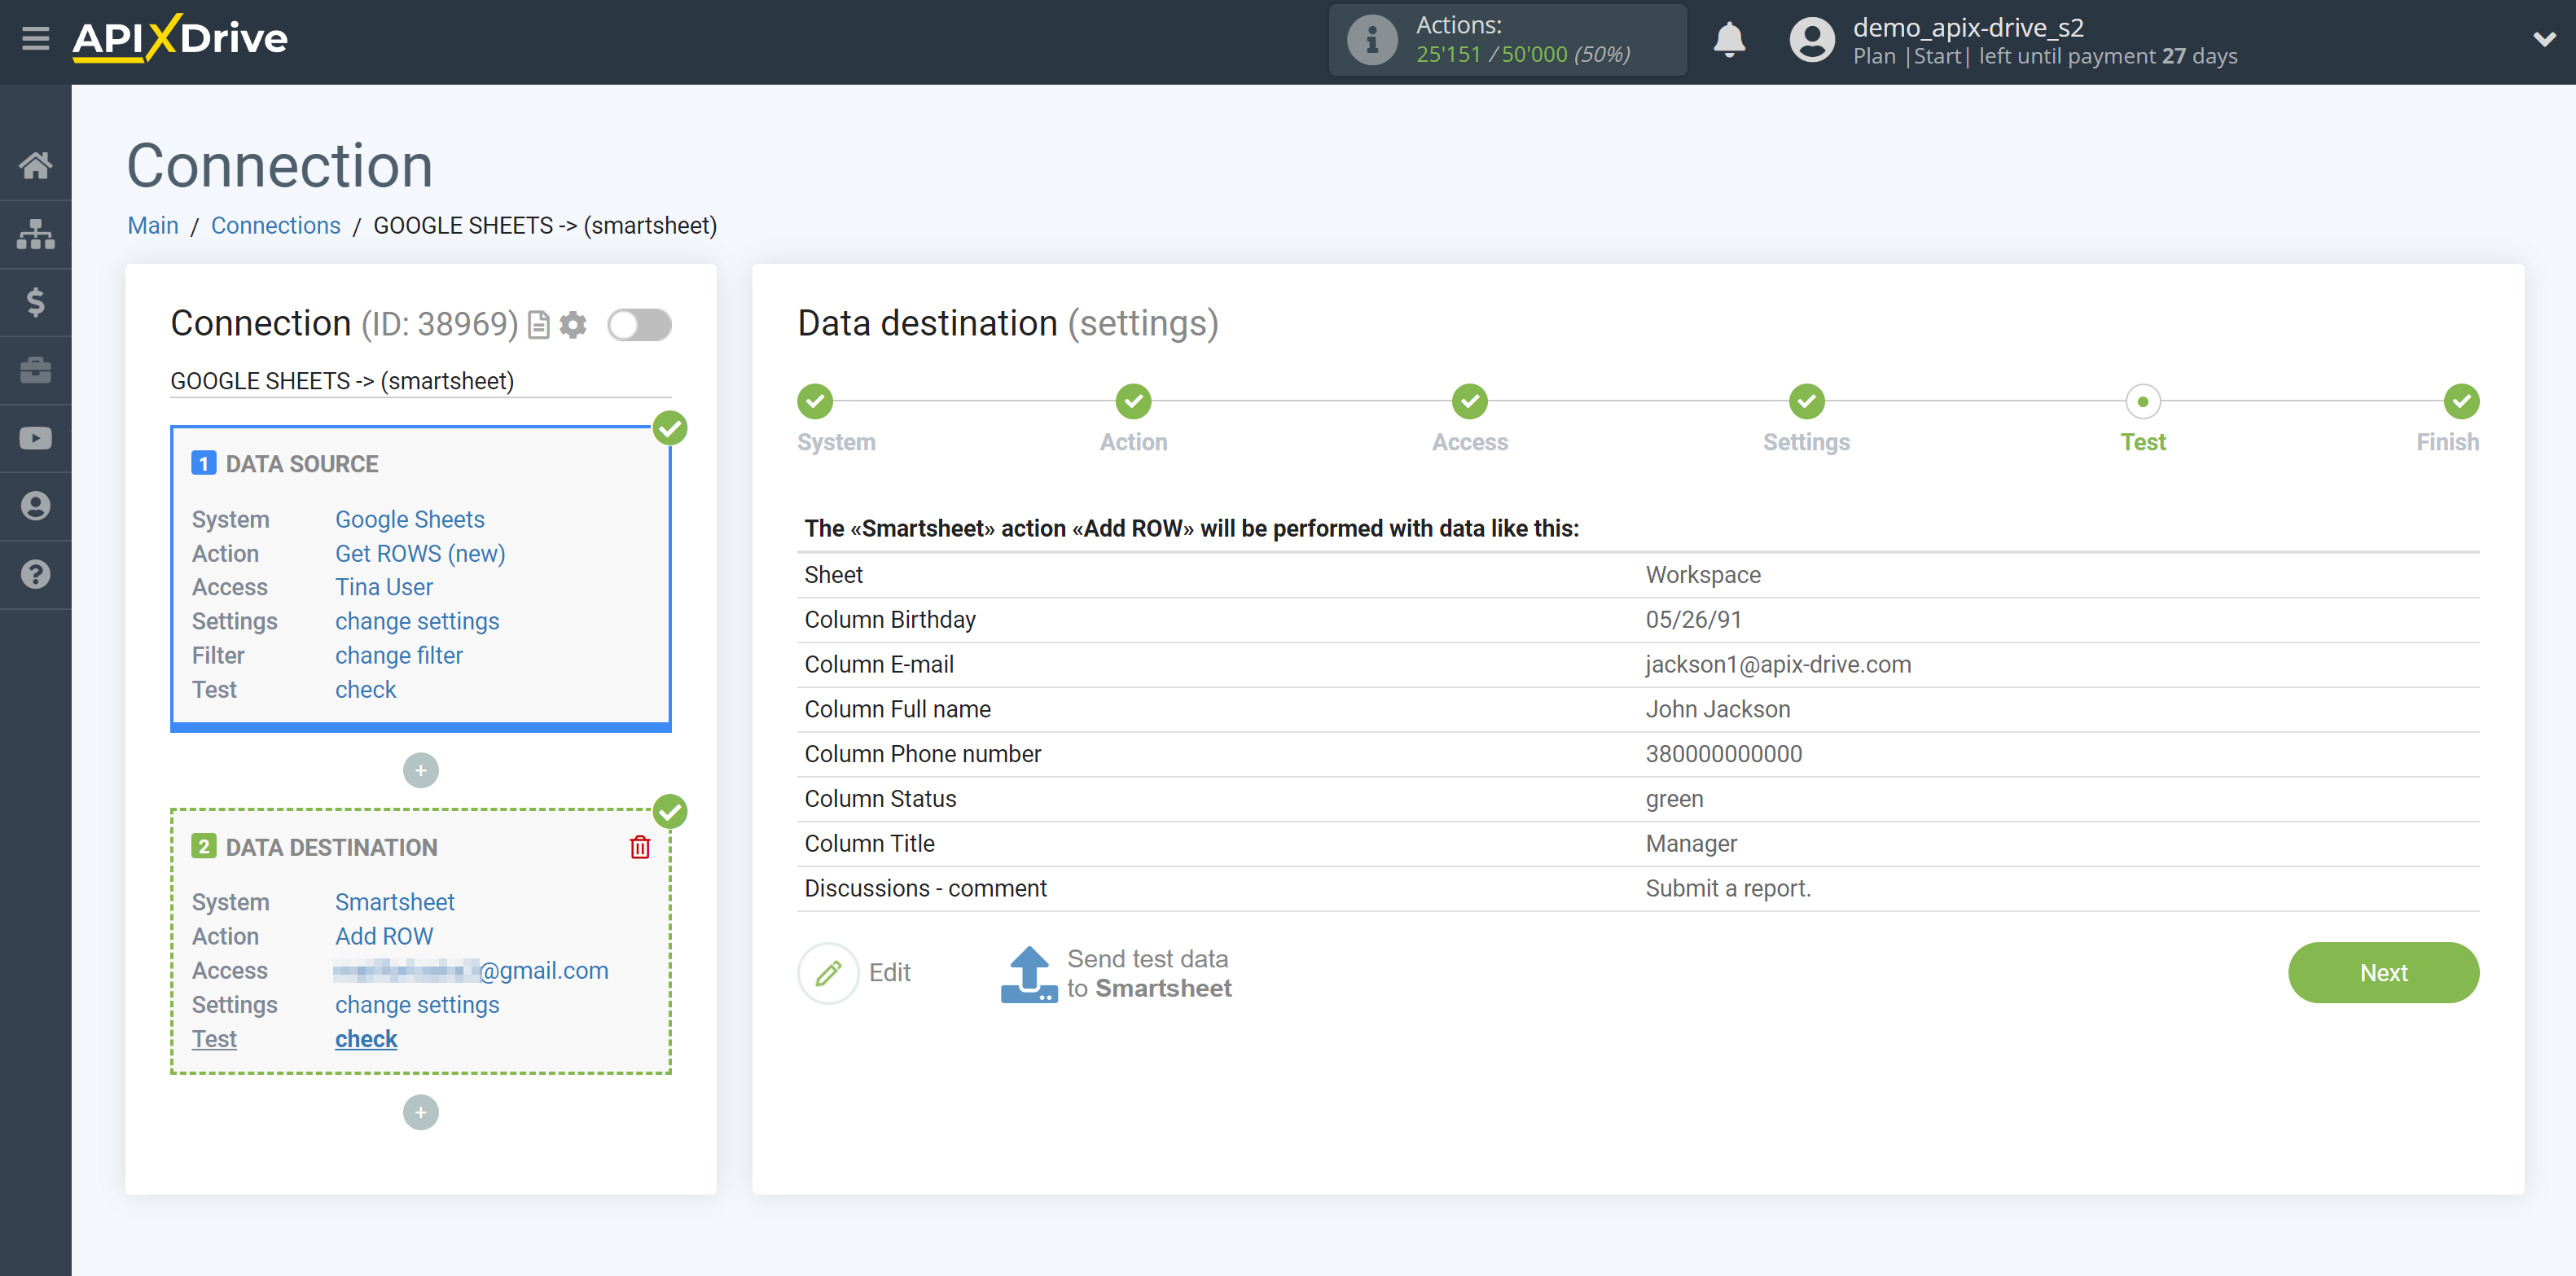Click the Edit pencil icon

click(829, 972)
